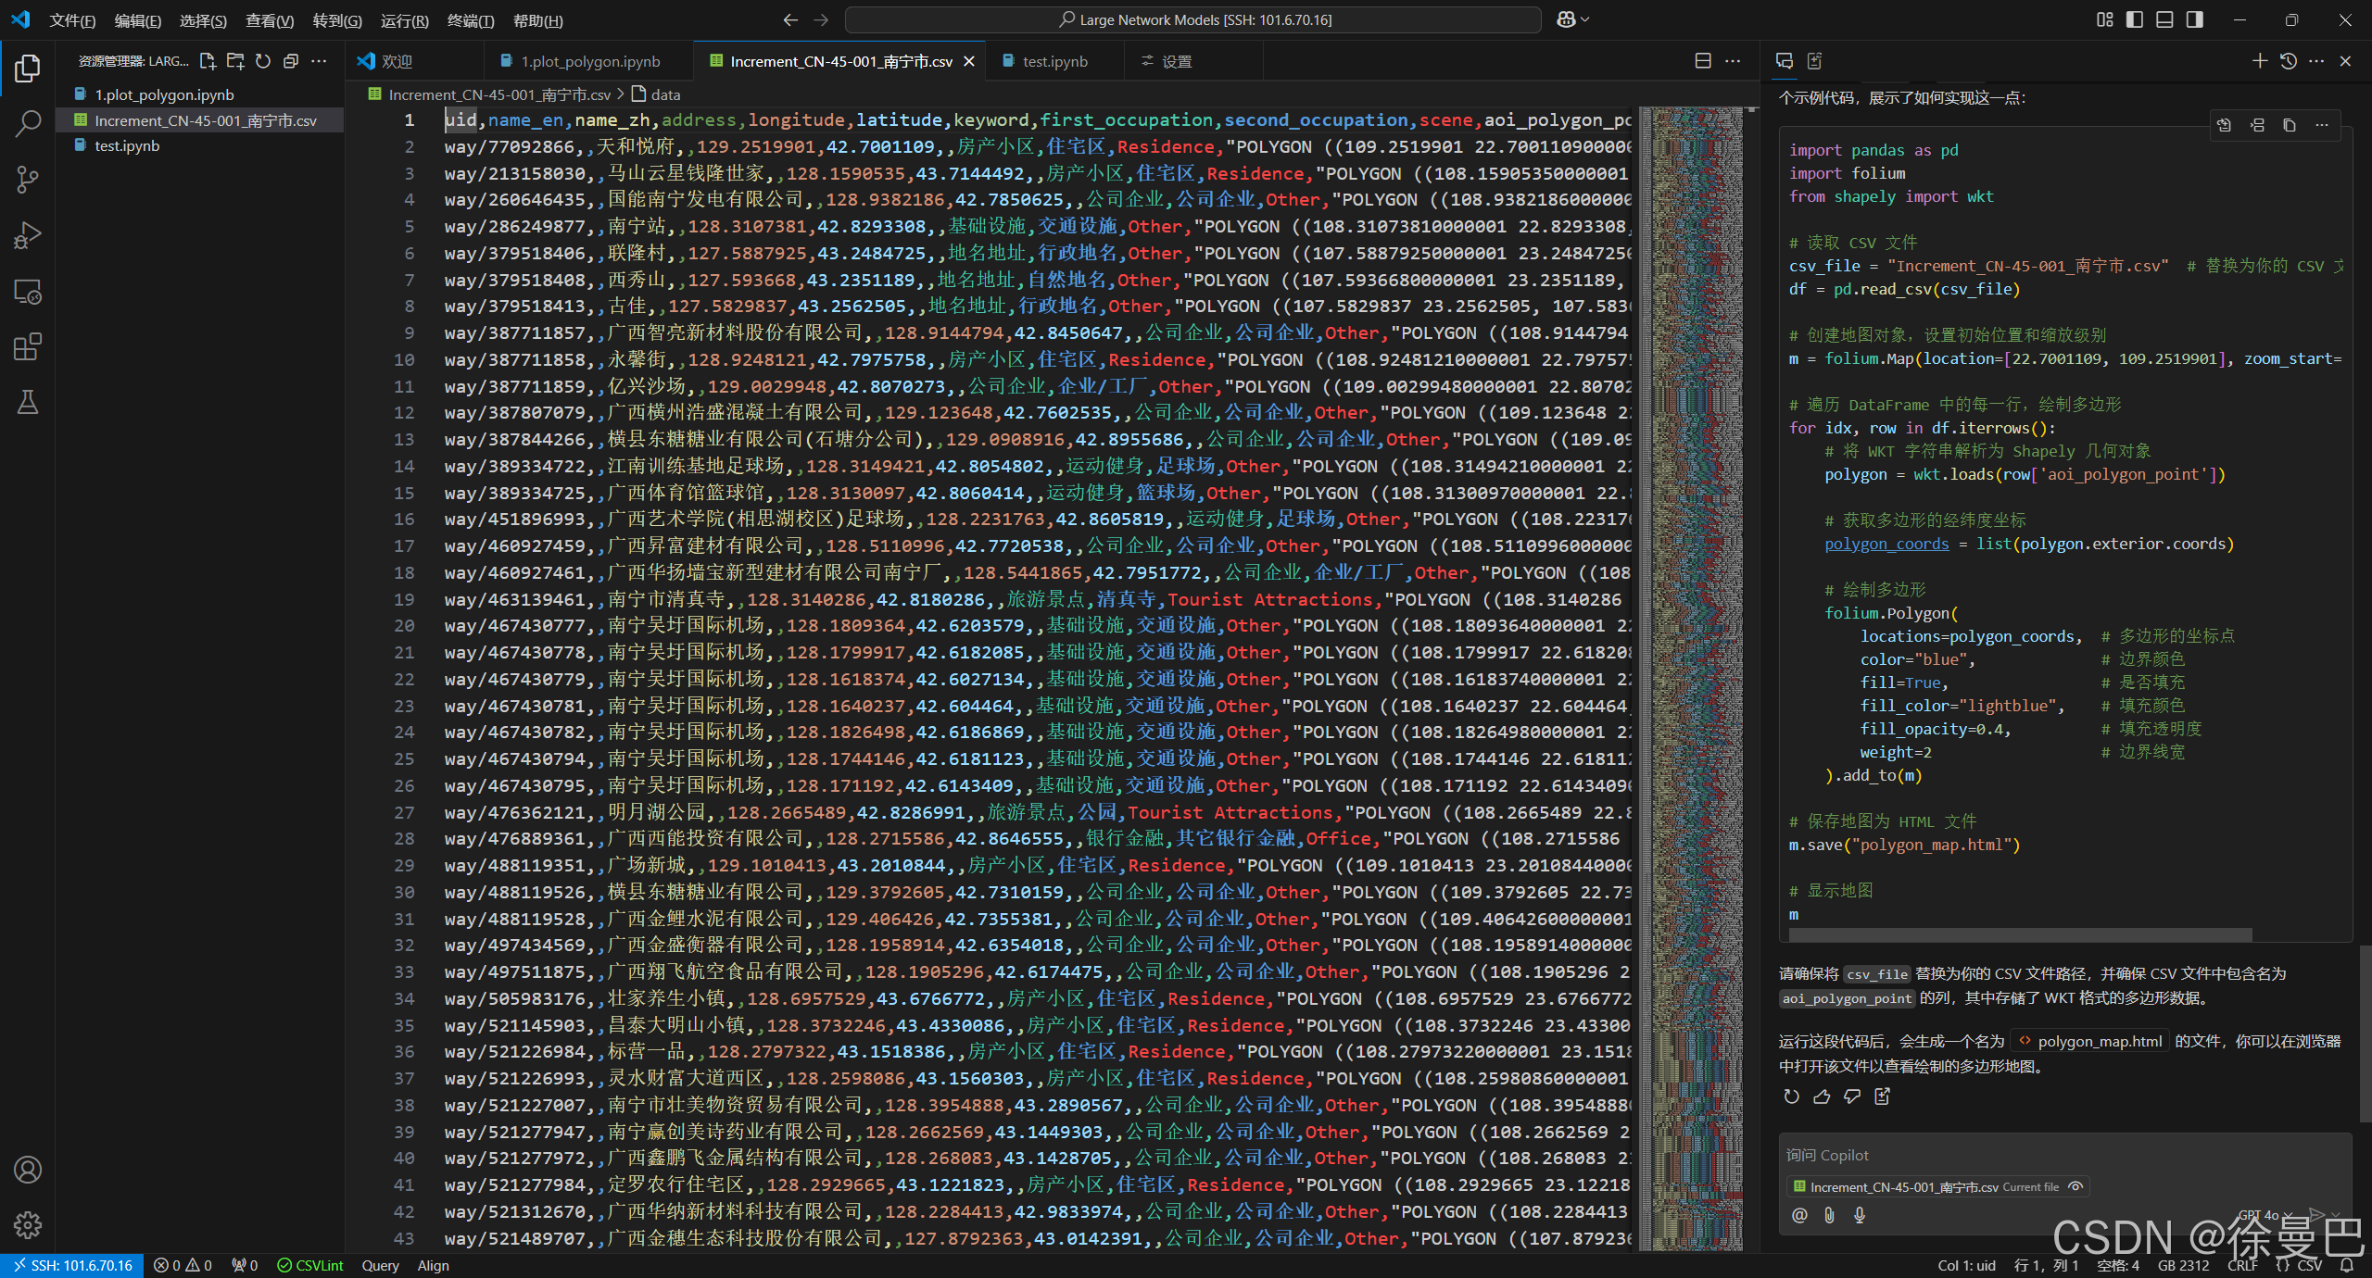
Task: Open the Source Control view
Action: coord(28,179)
